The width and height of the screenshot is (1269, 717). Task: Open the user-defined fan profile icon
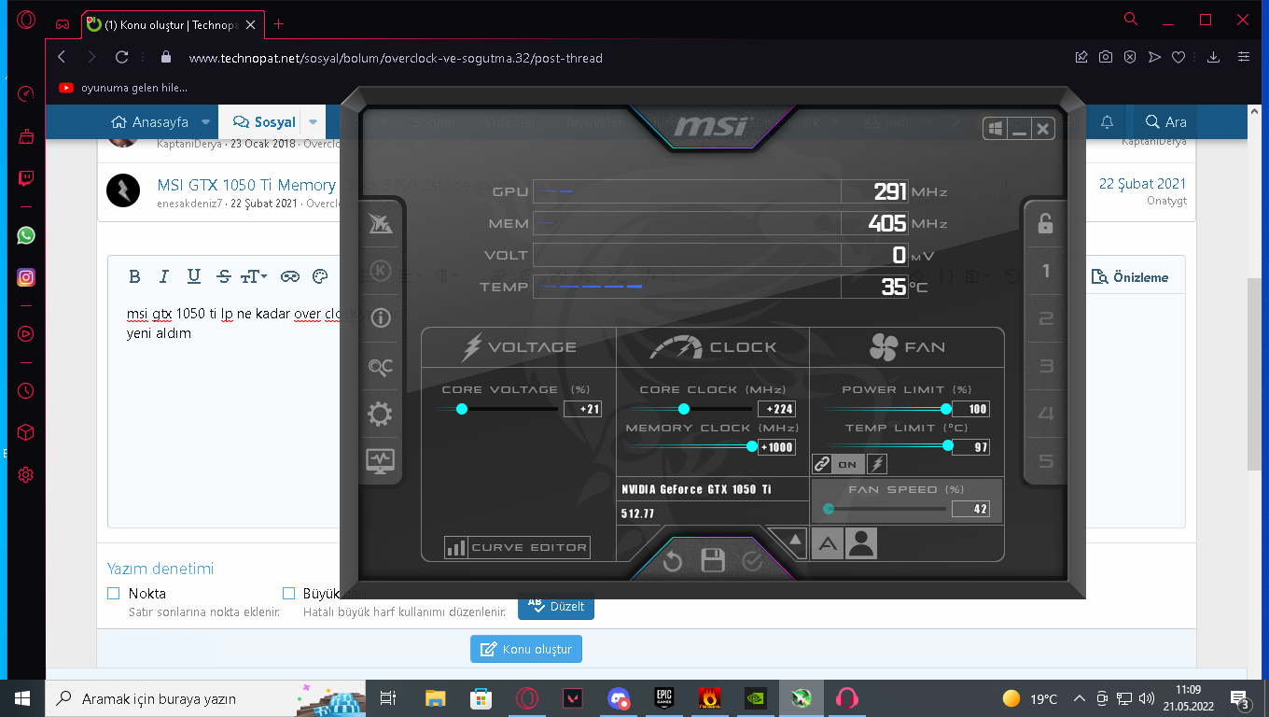click(861, 544)
